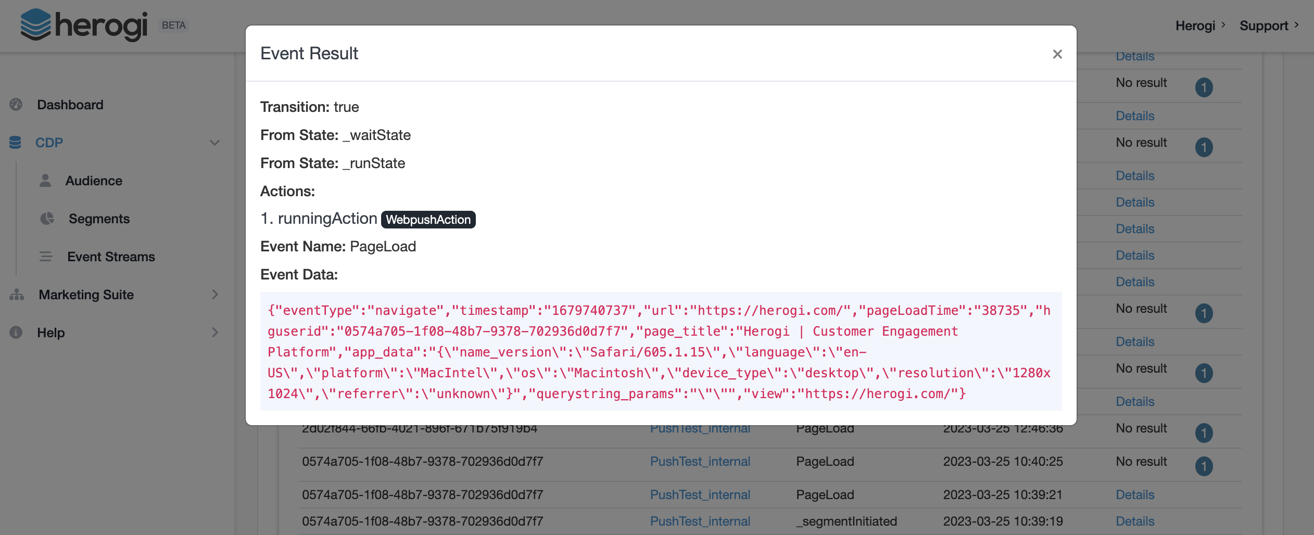This screenshot has width=1314, height=535.
Task: Click the Event Data JSON code block
Action: click(661, 351)
